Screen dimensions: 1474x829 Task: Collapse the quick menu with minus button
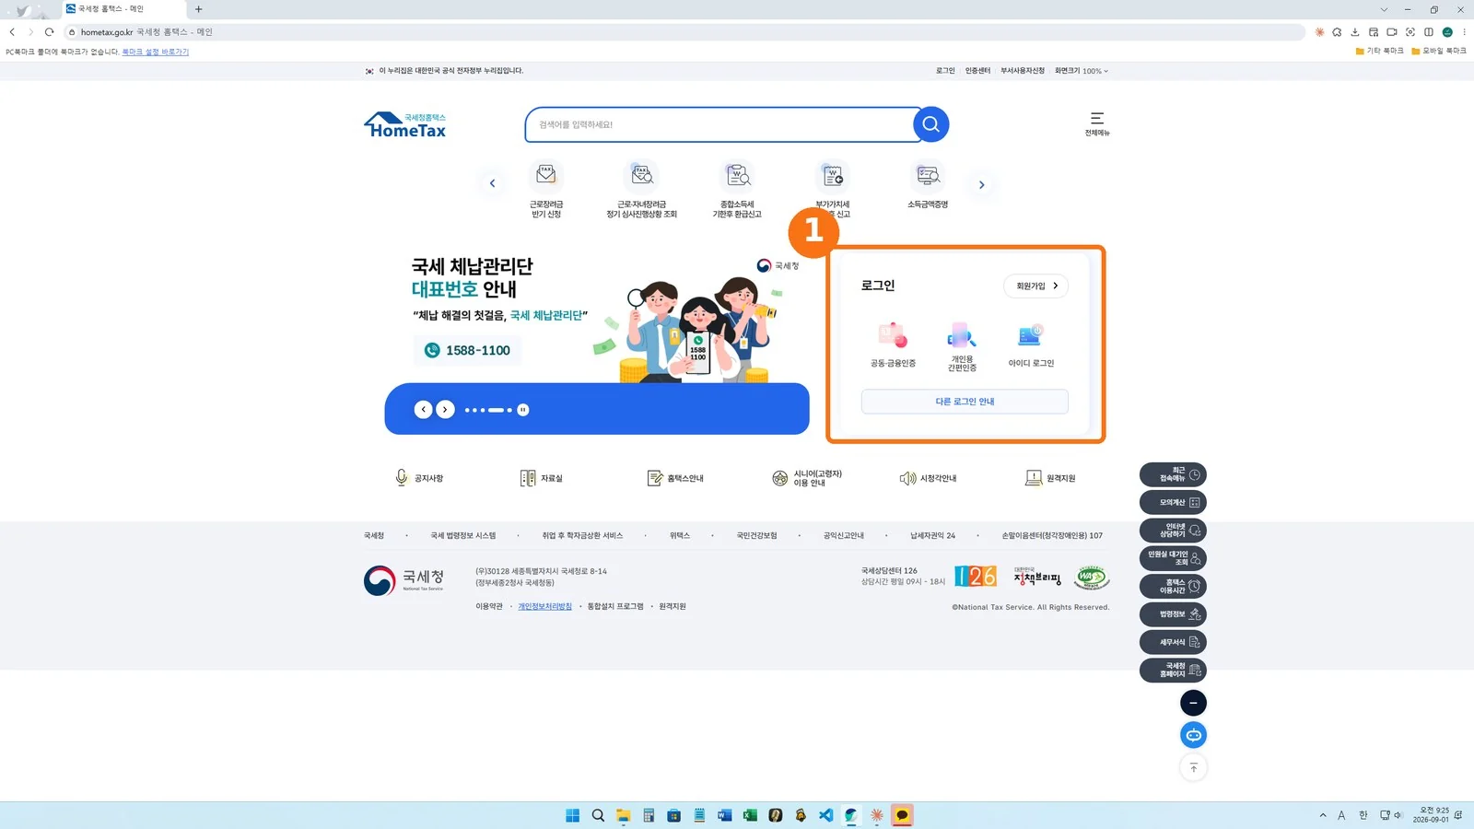(x=1193, y=703)
